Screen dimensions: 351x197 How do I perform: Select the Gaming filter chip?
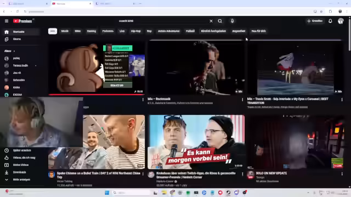coord(92,31)
